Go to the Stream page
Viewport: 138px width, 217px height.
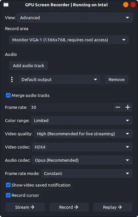[x=25, y=207]
